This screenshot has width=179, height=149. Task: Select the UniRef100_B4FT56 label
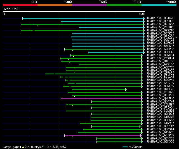tap(161, 61)
